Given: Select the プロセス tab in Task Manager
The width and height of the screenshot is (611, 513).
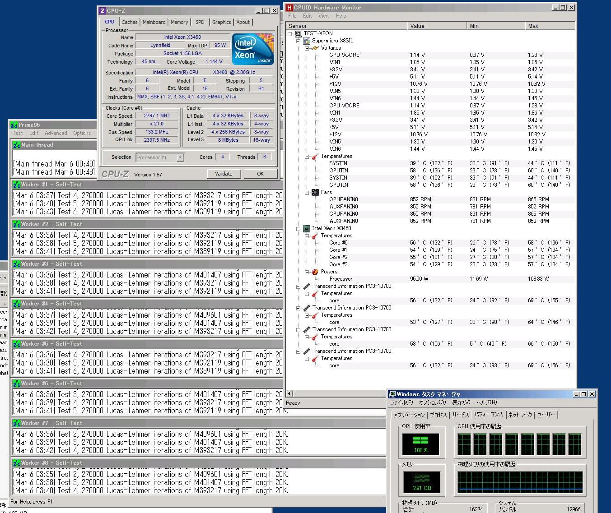Looking at the screenshot, I should [x=438, y=415].
